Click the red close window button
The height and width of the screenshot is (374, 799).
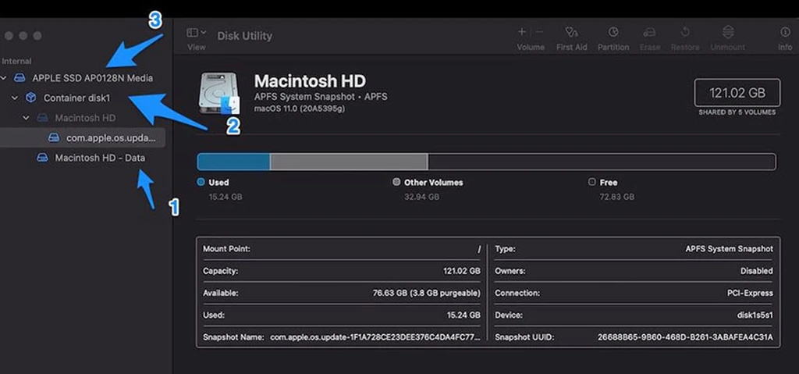[9, 36]
